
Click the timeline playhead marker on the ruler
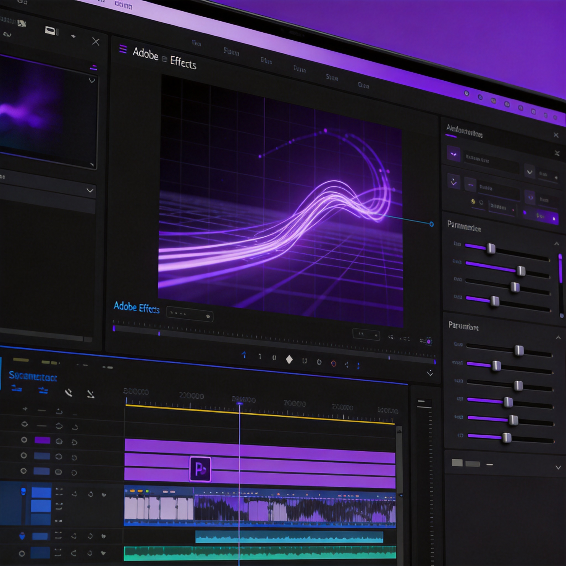pos(239,404)
